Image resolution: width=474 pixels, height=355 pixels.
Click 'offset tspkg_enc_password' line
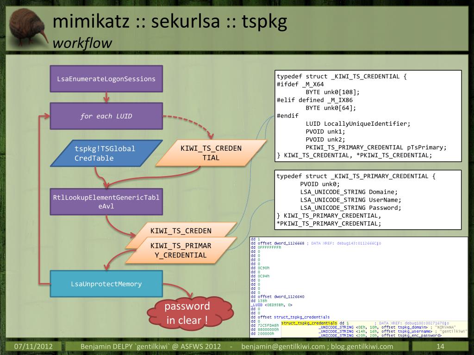pos(380,336)
